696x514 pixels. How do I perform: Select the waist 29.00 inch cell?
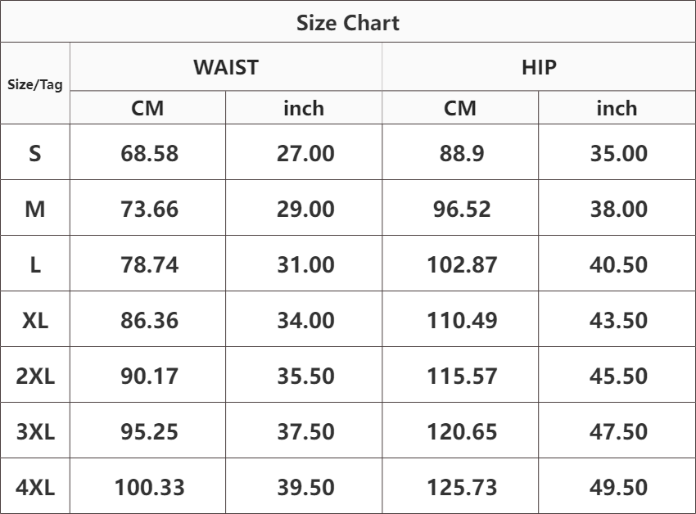(x=305, y=209)
